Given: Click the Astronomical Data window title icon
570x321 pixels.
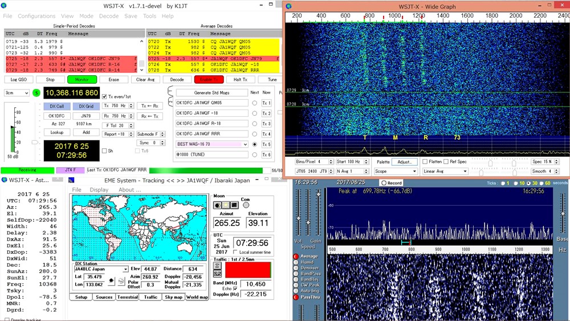Looking at the screenshot, I should point(4,180).
